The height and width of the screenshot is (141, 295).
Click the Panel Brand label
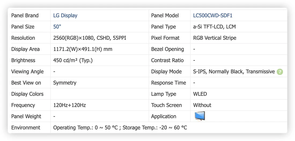pos(25,15)
